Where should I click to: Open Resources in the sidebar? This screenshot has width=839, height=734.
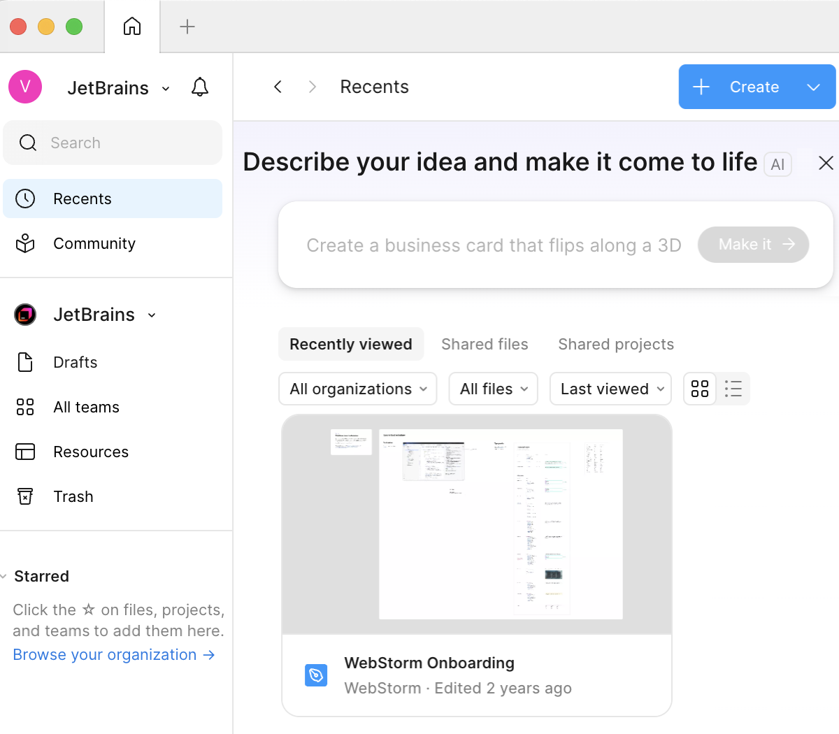(113, 452)
